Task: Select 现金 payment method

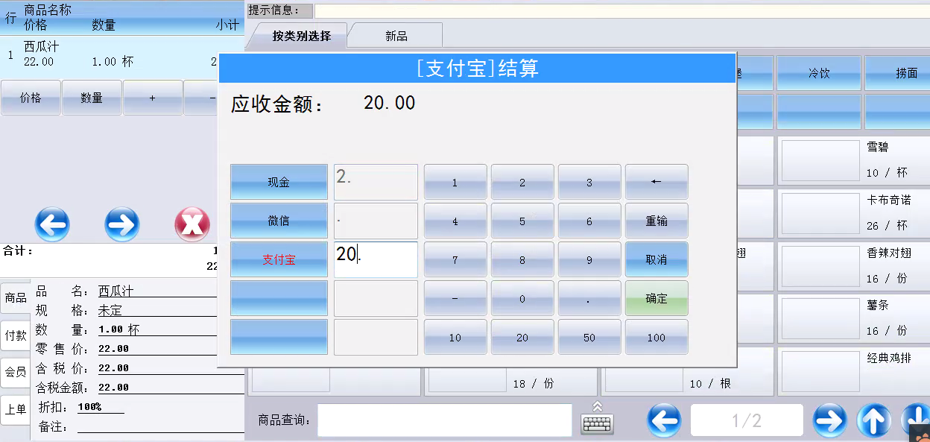Action: click(279, 182)
